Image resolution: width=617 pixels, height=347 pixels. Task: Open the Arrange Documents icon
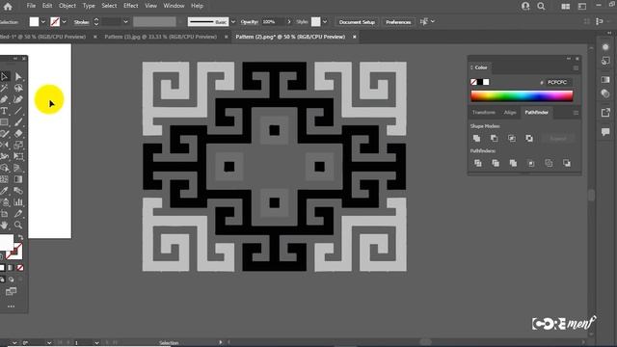[x=566, y=6]
